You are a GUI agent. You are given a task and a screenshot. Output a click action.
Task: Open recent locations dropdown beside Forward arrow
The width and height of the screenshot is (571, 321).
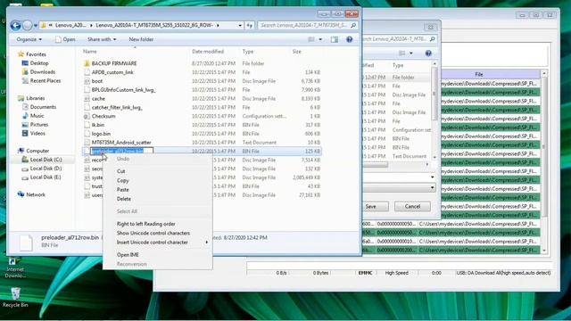(x=36, y=26)
